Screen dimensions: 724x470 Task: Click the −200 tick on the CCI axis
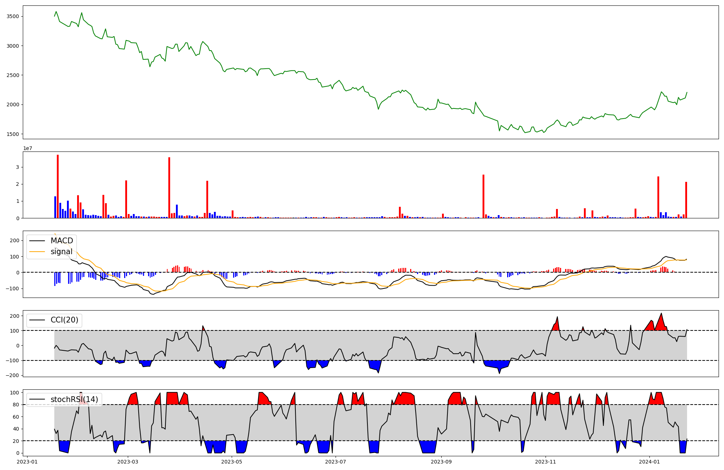[12, 375]
